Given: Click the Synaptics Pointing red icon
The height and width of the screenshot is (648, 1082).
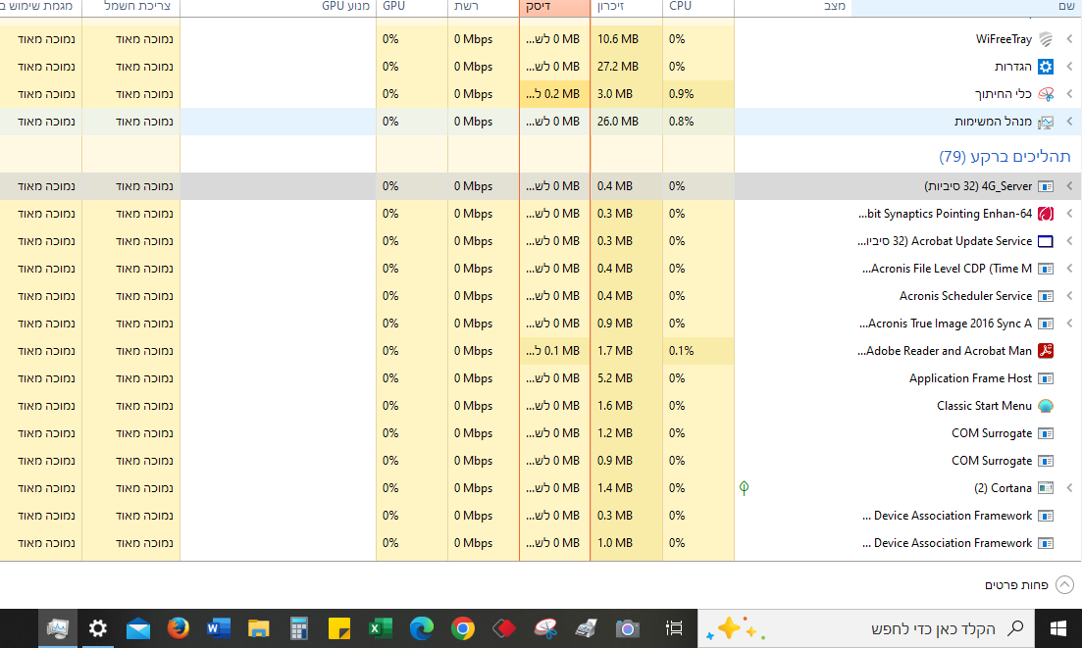Looking at the screenshot, I should (x=1046, y=214).
